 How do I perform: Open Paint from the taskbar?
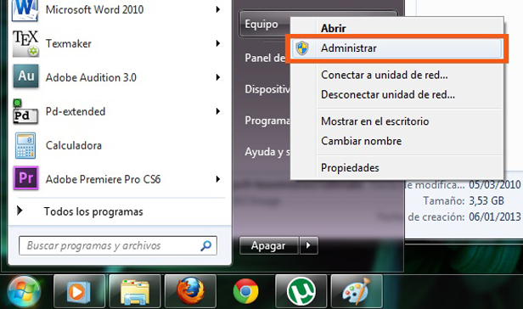(x=357, y=292)
